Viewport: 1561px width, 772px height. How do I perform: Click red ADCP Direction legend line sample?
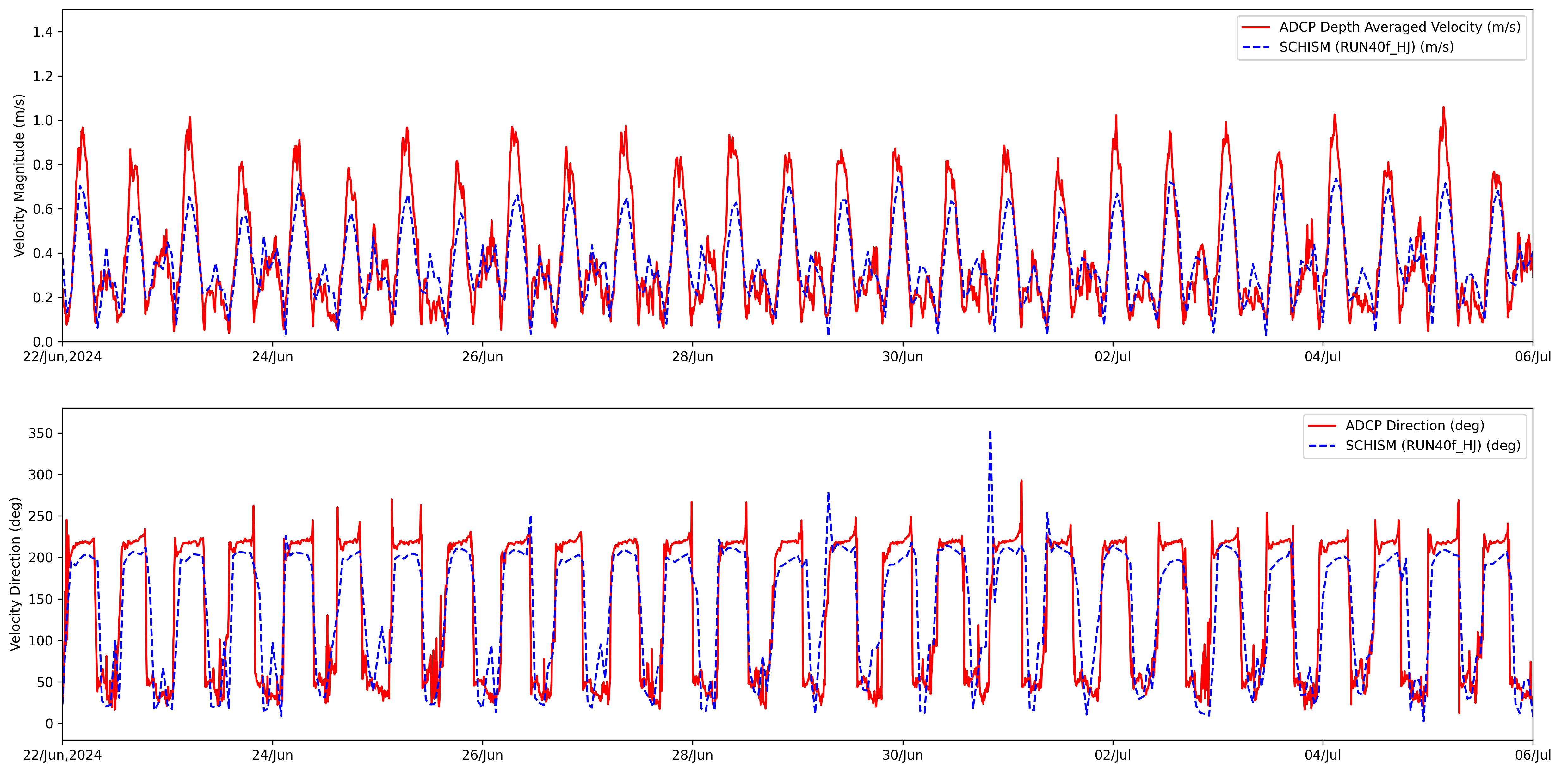tap(1322, 426)
